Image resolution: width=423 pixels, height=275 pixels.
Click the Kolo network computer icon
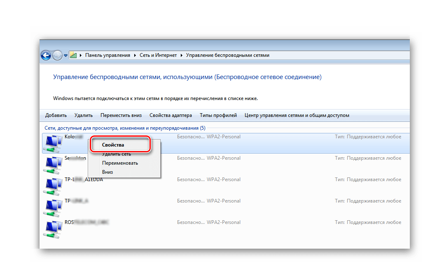tap(53, 143)
